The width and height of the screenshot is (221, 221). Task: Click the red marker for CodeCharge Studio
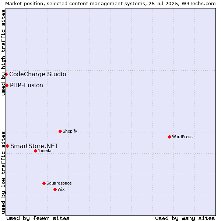[6, 74]
